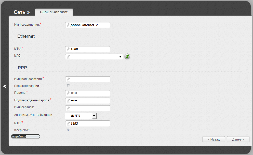
Task: Collapse the side panel with left arrow
Action: (5, 86)
